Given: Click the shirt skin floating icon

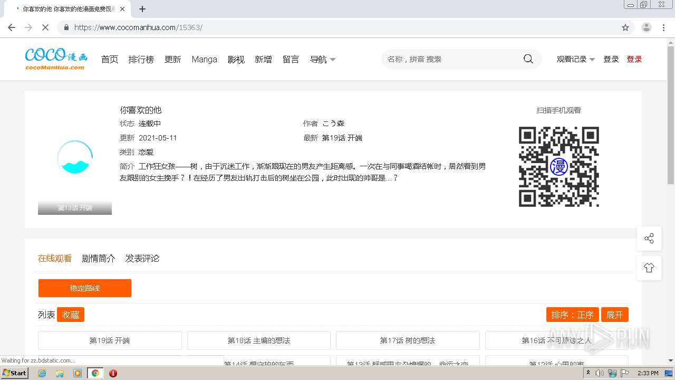Looking at the screenshot, I should [649, 268].
